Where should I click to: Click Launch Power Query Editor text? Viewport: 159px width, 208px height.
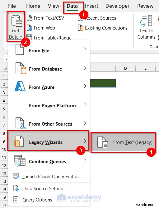(x=51, y=176)
